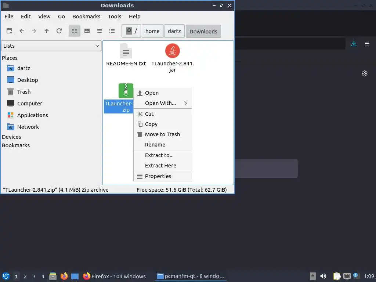376x282 pixels.
Task: Click the Devices sidebar heading
Action: (x=11, y=137)
